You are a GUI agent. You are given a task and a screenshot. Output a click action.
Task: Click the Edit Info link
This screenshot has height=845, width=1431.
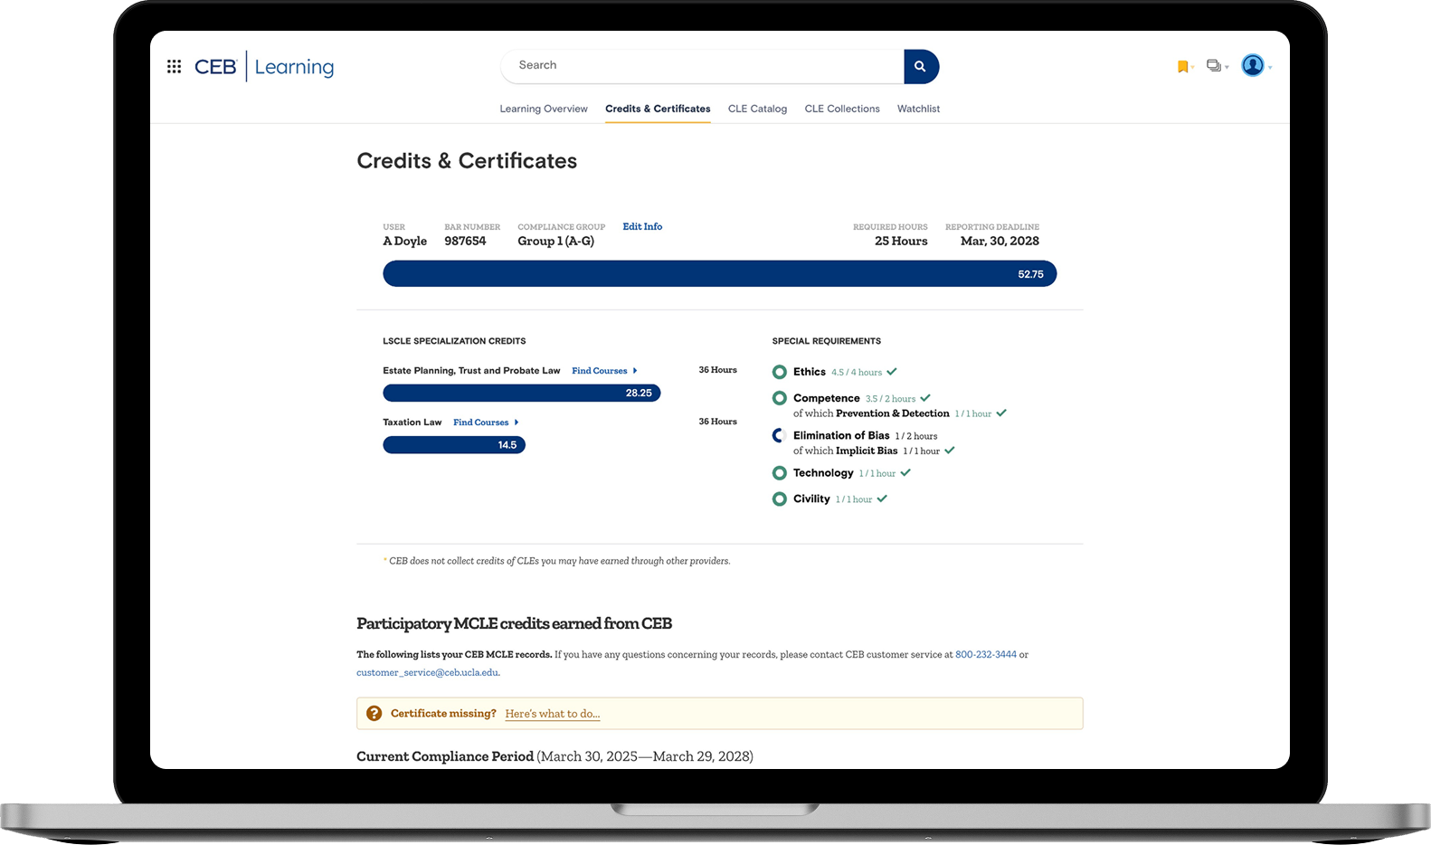pos(642,227)
